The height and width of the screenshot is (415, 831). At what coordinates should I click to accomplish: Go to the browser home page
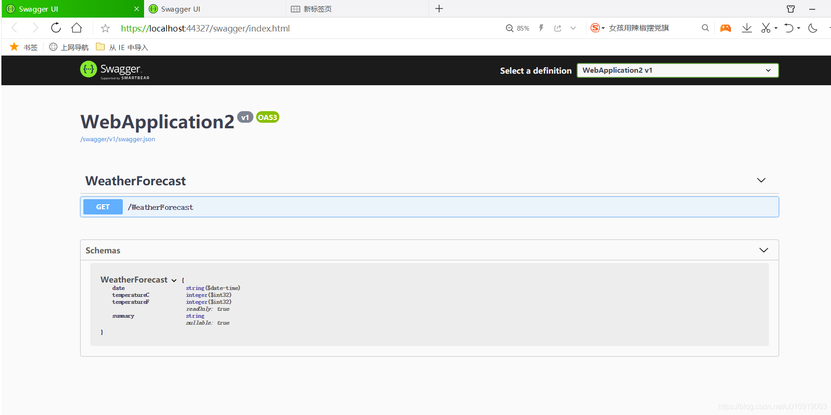tap(77, 28)
